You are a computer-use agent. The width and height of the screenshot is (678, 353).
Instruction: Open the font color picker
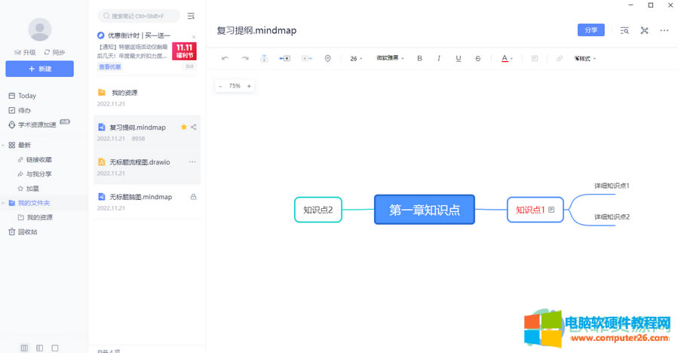[x=506, y=58]
